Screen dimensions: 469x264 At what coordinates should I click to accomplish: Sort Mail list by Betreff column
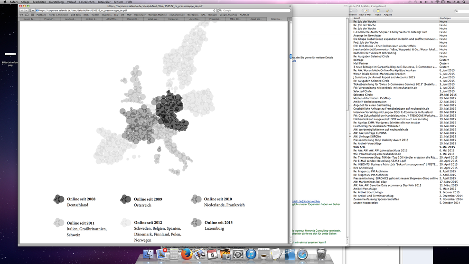pyautogui.click(x=395, y=18)
